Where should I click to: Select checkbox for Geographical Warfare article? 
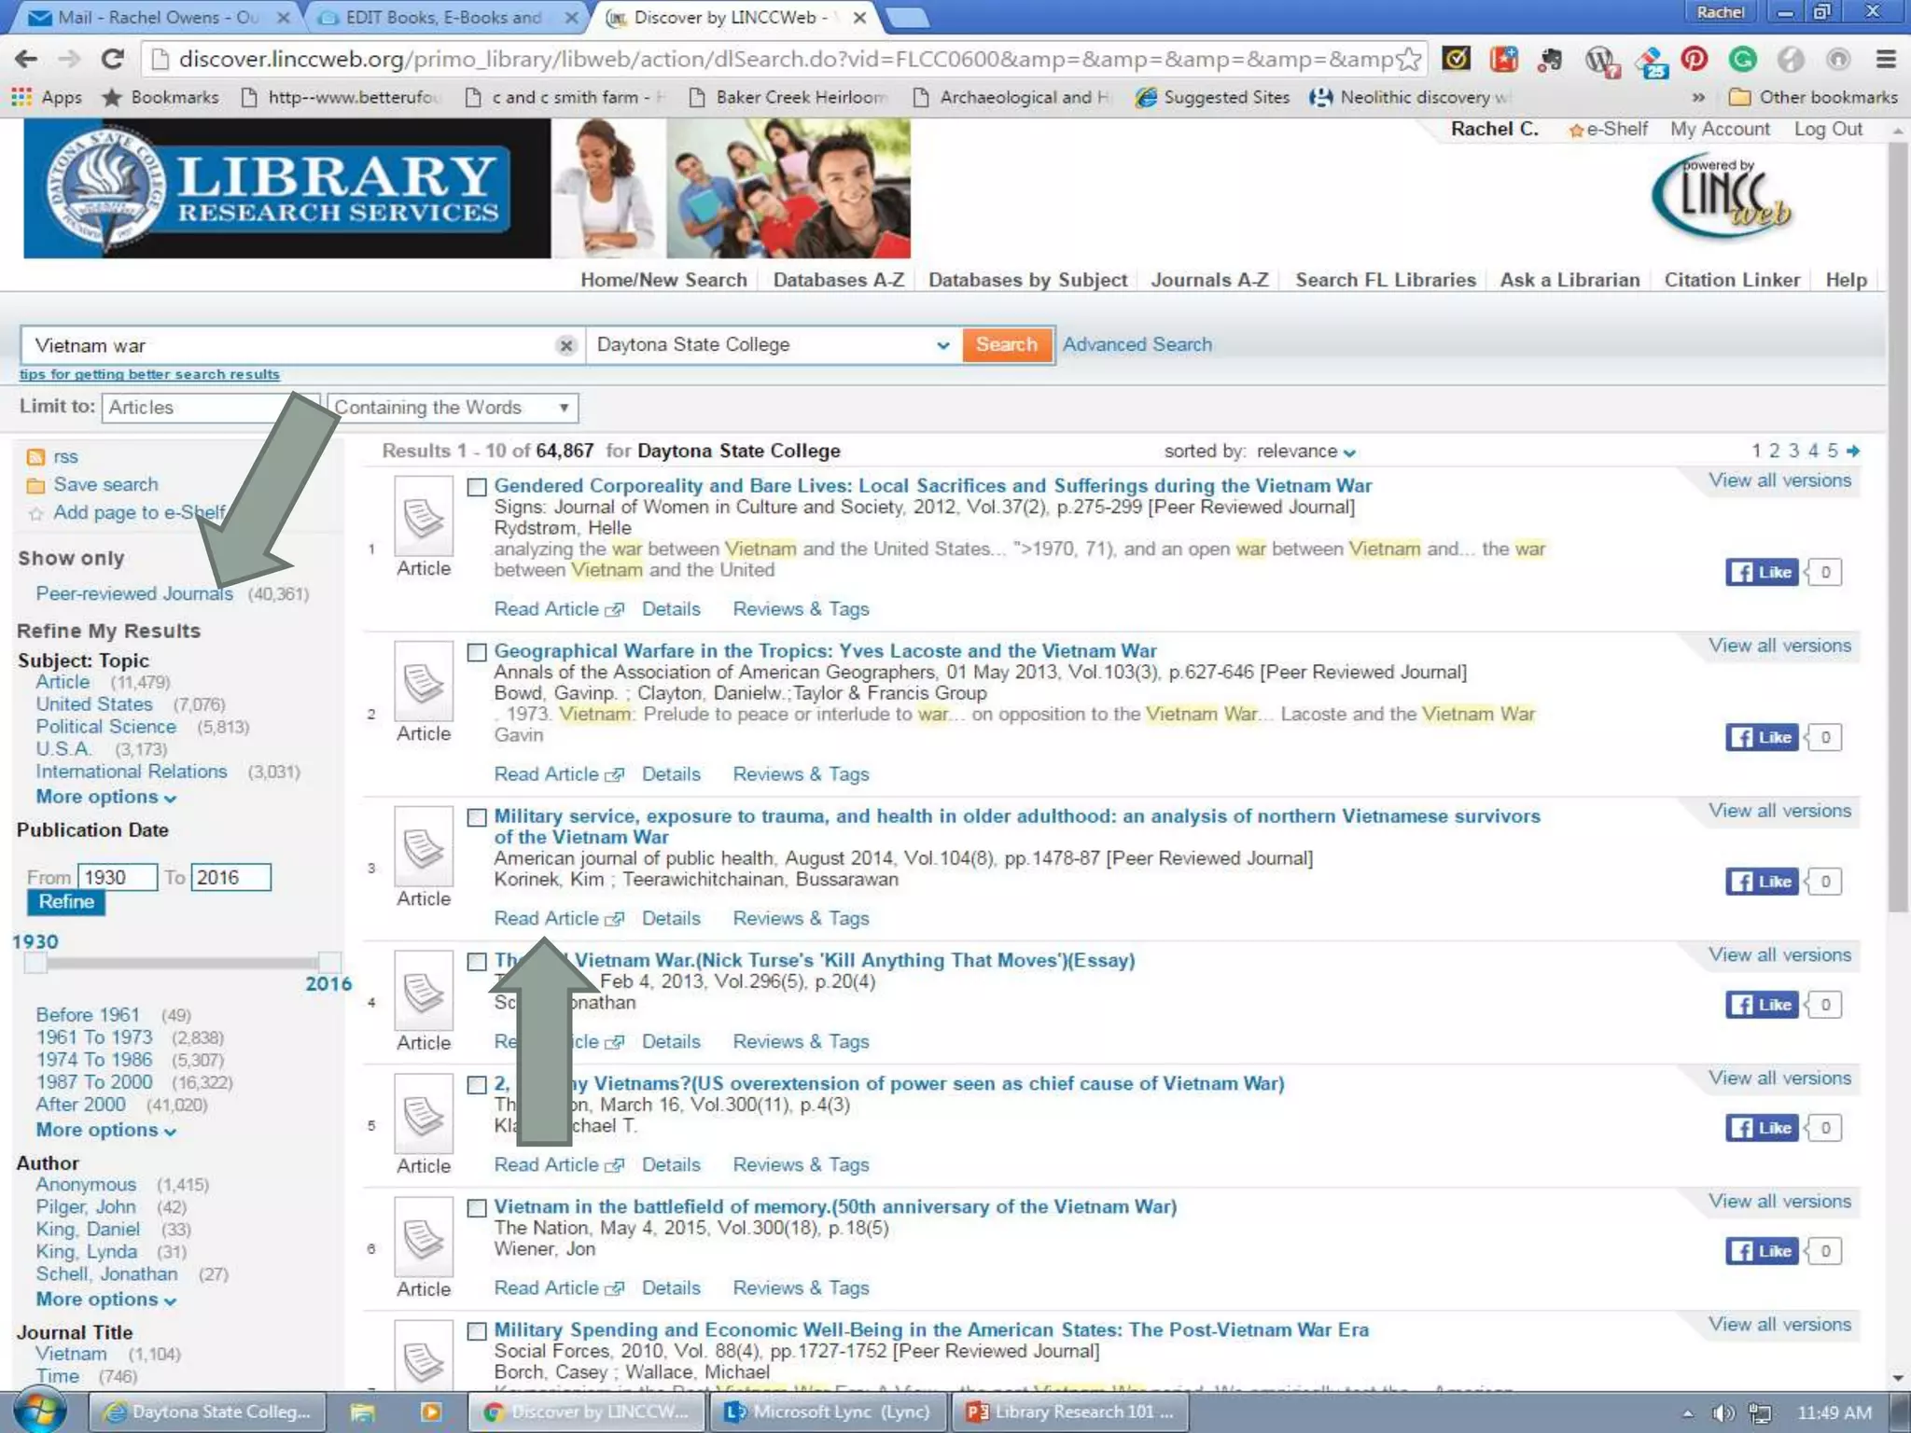pos(477,652)
